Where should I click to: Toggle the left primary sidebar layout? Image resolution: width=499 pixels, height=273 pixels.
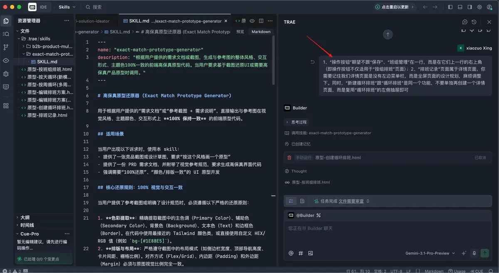click(x=450, y=7)
